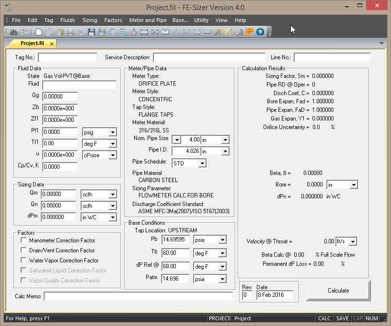Click the Paste clipboard icon

click(60, 32)
